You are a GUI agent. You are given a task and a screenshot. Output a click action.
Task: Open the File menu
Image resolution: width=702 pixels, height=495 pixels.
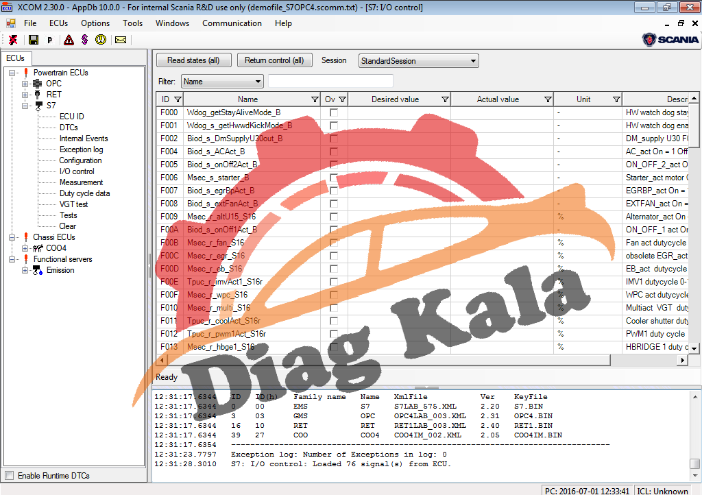pyautogui.click(x=30, y=23)
